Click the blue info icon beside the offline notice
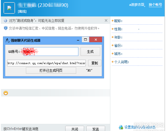 (5, 21)
